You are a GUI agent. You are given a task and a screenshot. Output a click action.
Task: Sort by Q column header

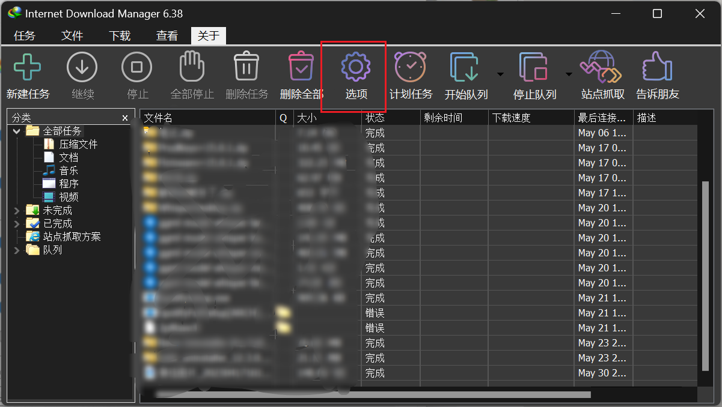pyautogui.click(x=284, y=118)
